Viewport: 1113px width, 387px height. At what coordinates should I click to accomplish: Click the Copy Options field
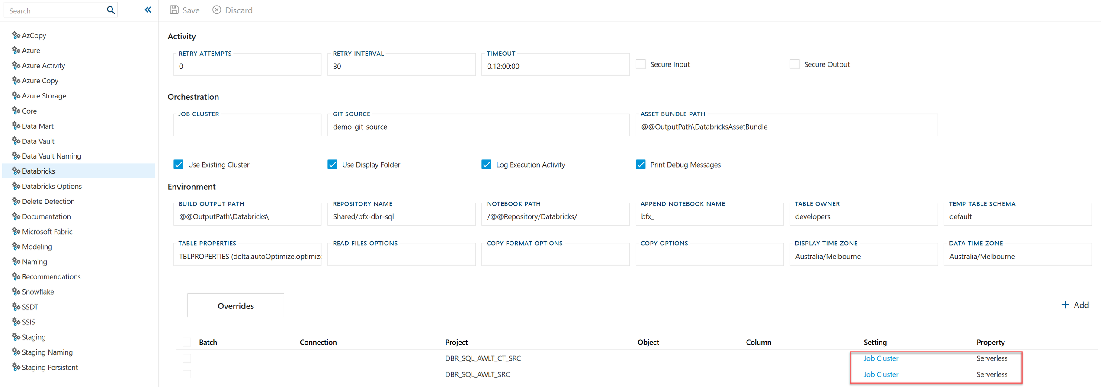(709, 254)
